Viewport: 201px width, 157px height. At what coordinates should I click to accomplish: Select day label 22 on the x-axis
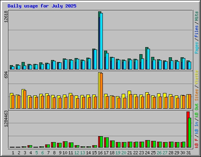click(135, 153)
